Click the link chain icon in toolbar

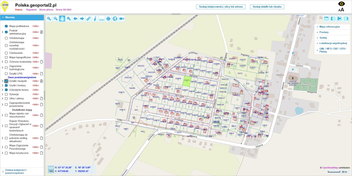[x=88, y=19]
